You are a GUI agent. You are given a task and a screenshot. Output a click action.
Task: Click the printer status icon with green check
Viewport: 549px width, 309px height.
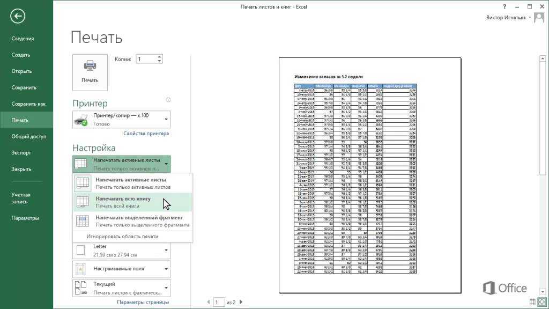(81, 120)
